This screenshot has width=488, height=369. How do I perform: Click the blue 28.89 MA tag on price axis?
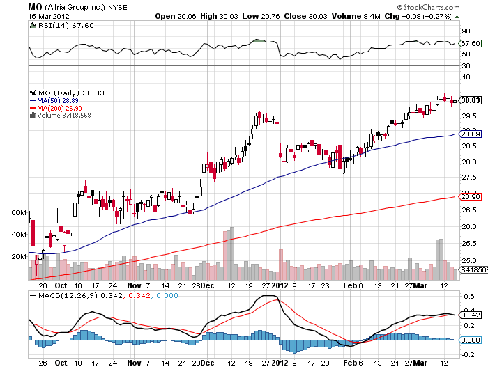(471, 134)
